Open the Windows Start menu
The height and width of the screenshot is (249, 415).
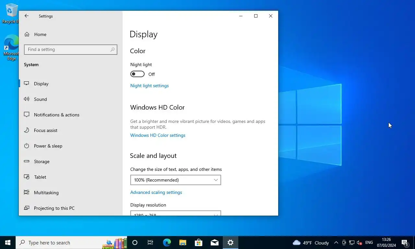pos(8,243)
